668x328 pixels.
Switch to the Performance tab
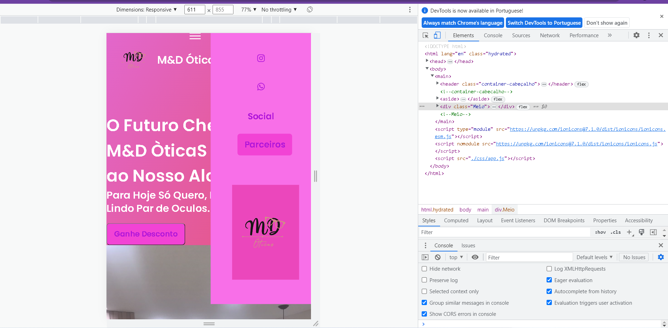(584, 35)
